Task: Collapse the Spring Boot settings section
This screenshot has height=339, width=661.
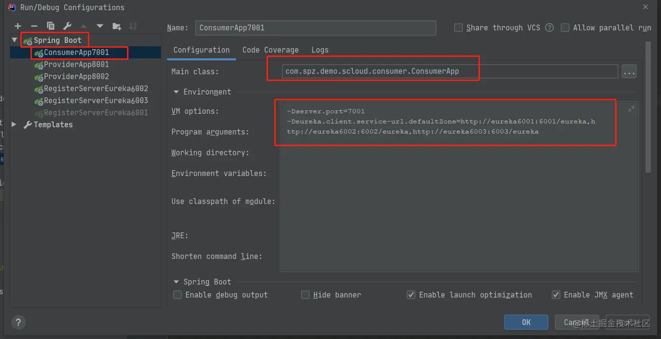Action: [176, 282]
